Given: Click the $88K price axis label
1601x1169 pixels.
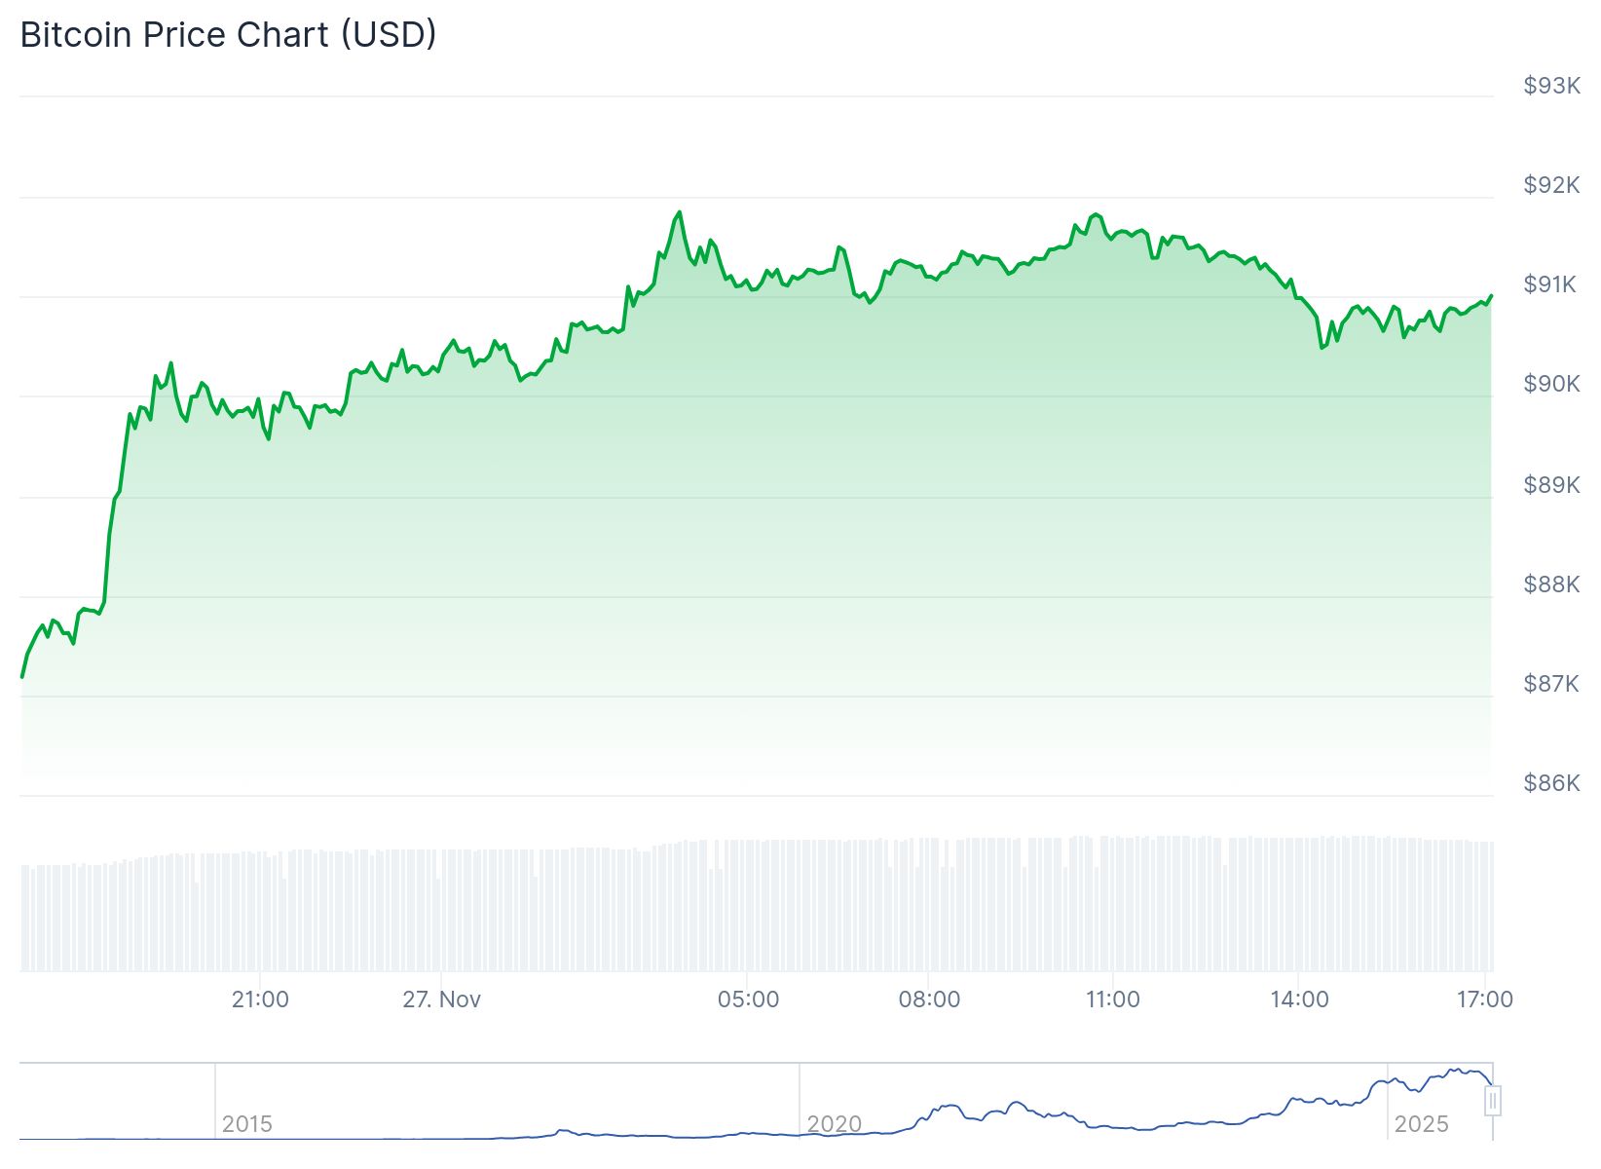Looking at the screenshot, I should (x=1551, y=584).
